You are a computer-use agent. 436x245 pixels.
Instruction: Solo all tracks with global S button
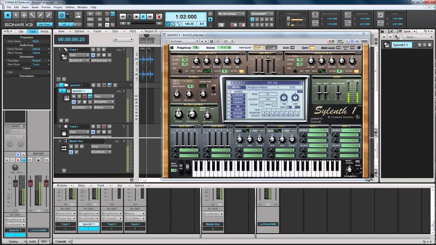point(98,14)
